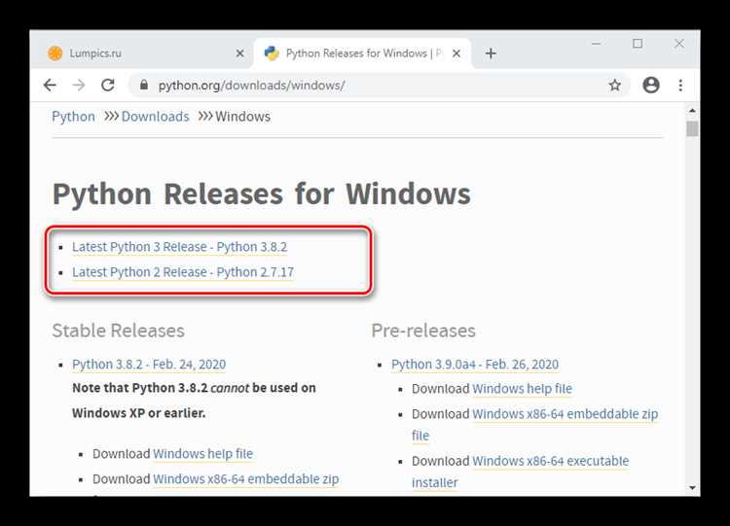
Task: Open the Python breadcrumb link
Action: 73,117
